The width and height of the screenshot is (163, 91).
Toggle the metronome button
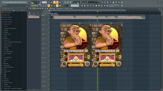click(x=49, y=2)
